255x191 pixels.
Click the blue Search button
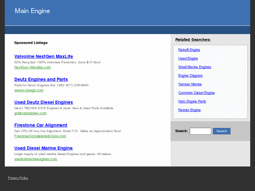[222, 131]
